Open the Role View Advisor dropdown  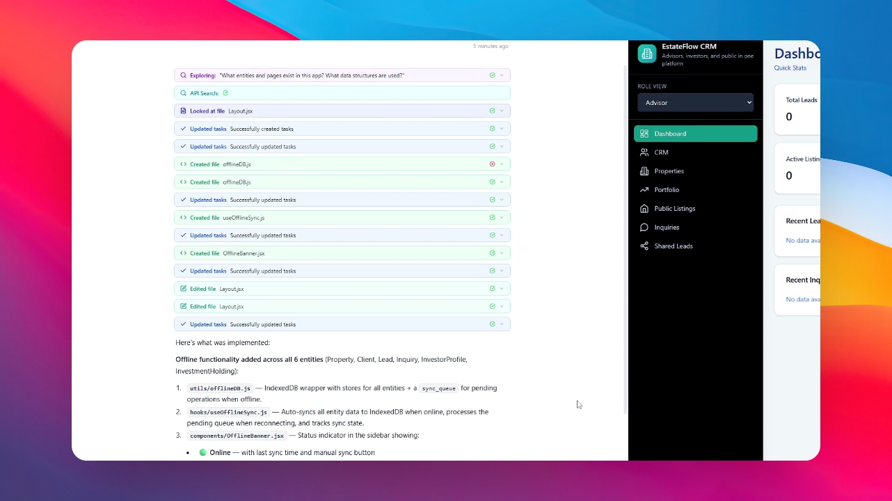click(x=695, y=102)
